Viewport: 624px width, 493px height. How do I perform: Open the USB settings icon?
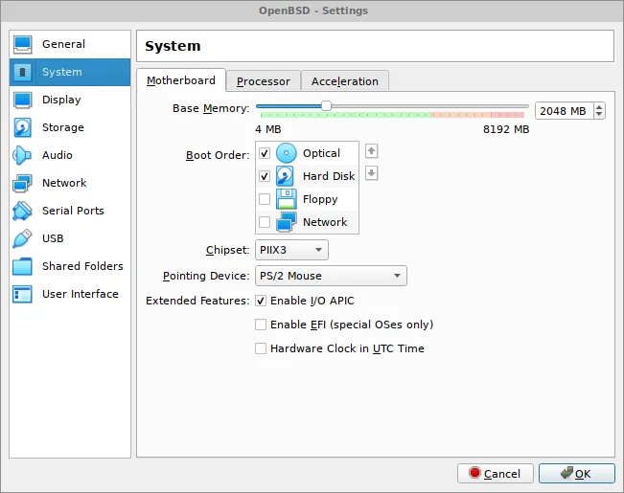point(23,238)
